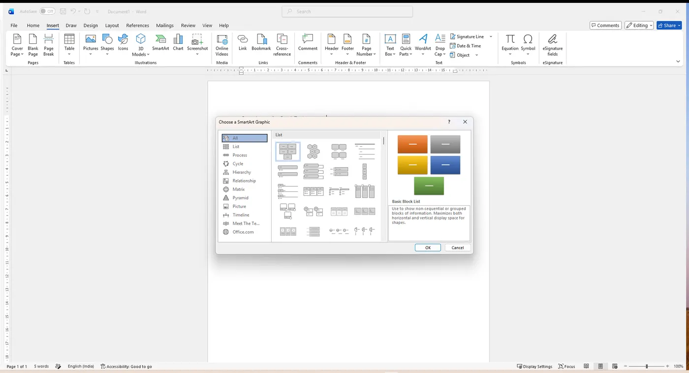Take a Screenshot clipping

tap(197, 45)
